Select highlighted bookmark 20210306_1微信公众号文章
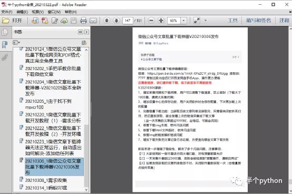This screenshot has height=194, width=292. 54,167
